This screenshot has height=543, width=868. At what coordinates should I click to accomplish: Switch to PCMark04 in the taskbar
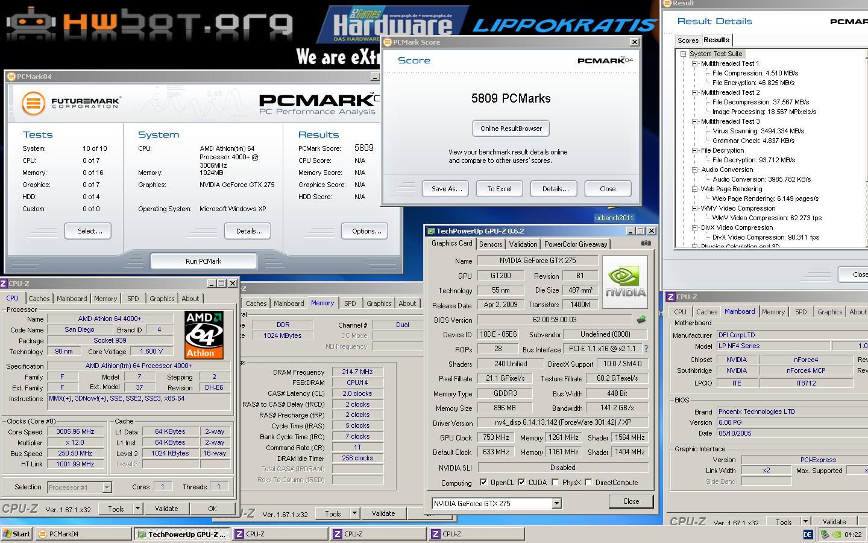[84, 534]
